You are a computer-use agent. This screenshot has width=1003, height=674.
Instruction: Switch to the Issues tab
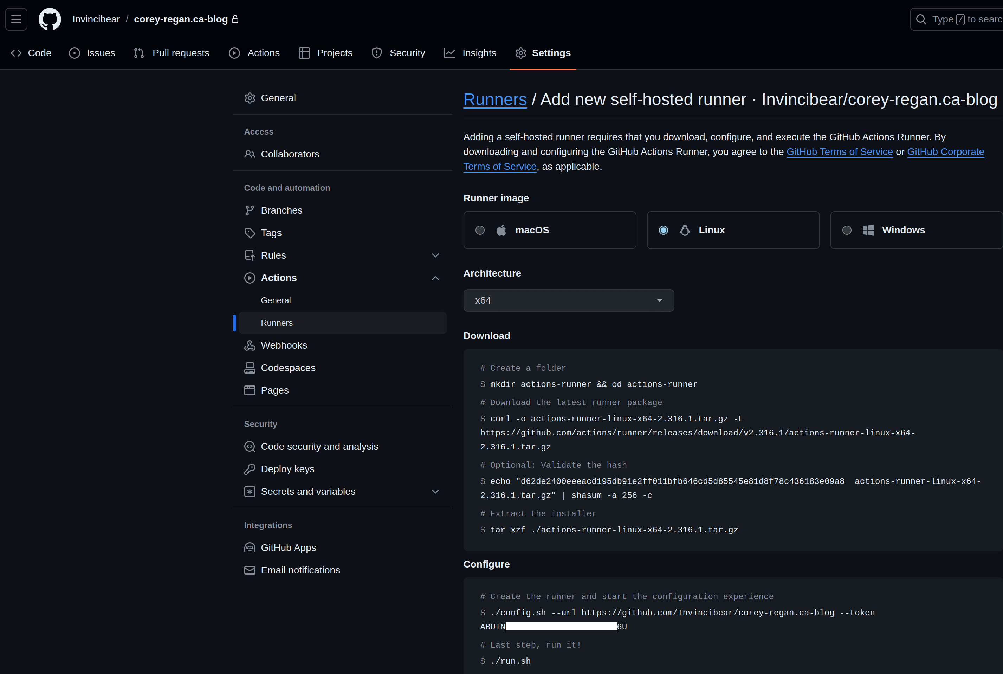click(x=92, y=53)
